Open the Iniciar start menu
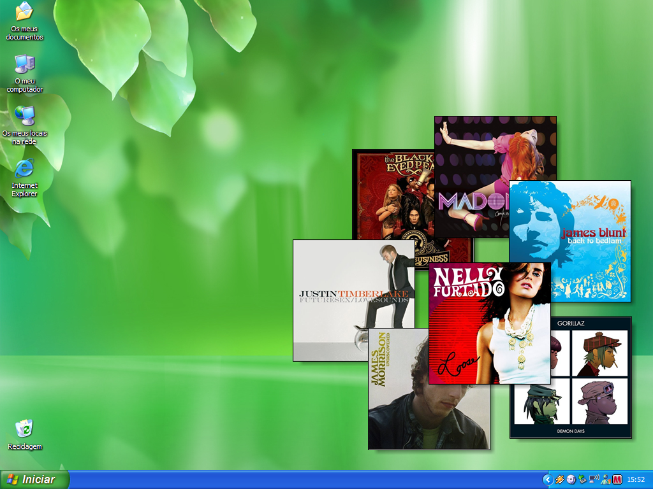Viewport: 653px width, 489px height. pos(34,479)
